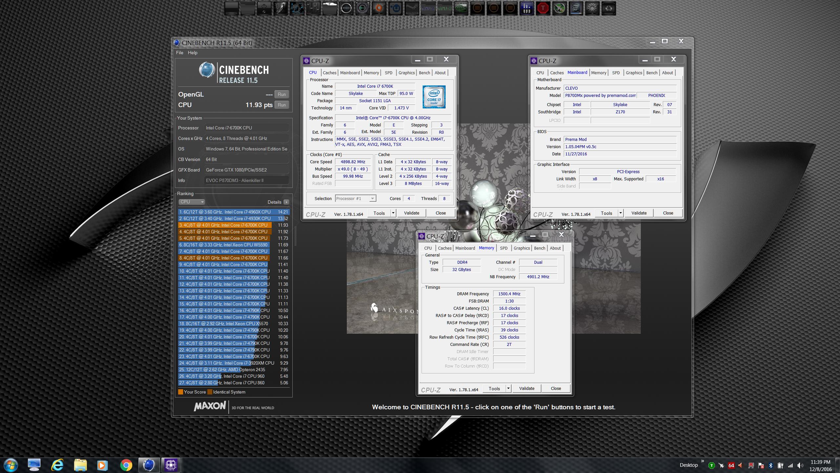The height and width of the screenshot is (473, 840).
Task: Select ranking entry Xeon CPU X5570
Action: (234, 324)
